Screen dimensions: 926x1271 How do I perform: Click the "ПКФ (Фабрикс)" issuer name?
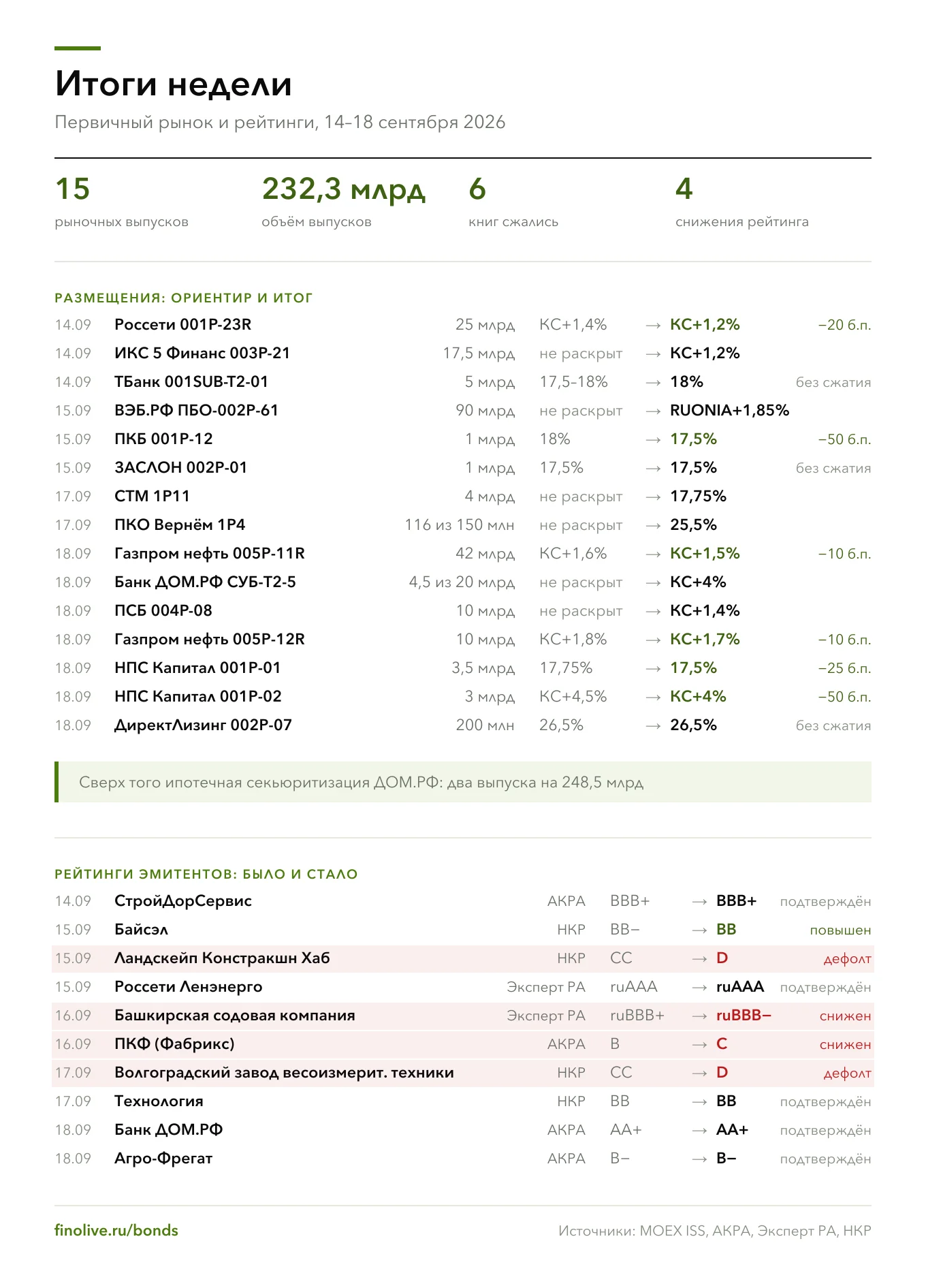(174, 1044)
